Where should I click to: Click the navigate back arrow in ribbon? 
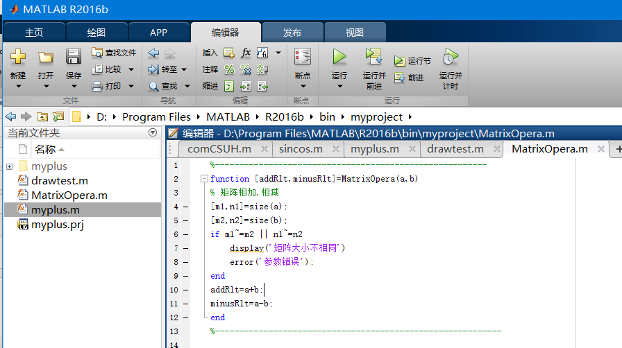tap(153, 53)
